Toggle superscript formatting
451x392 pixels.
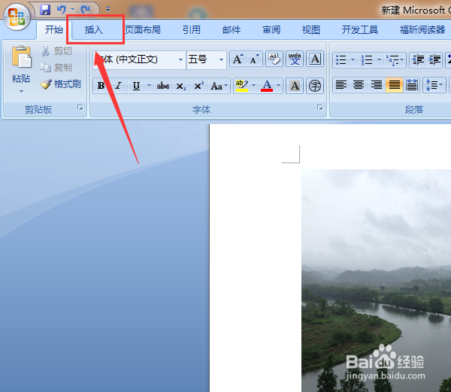(198, 86)
